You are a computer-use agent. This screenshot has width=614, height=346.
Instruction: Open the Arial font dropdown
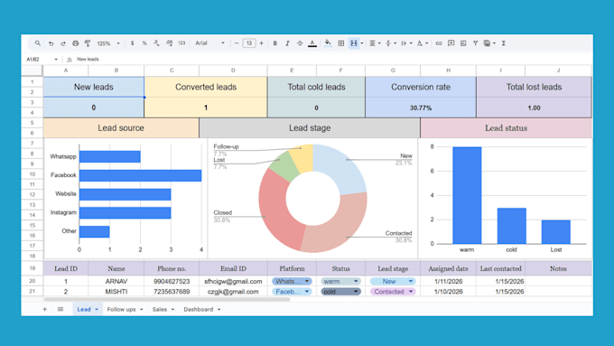[x=209, y=43]
